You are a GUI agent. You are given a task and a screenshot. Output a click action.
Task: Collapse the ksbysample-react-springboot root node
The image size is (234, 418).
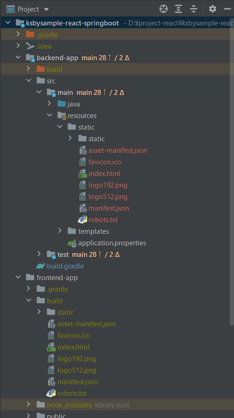(x=7, y=23)
